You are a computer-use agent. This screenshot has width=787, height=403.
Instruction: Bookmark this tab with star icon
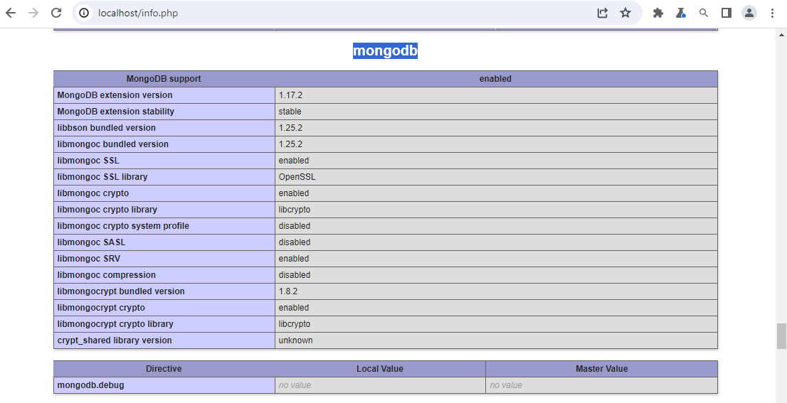point(625,13)
